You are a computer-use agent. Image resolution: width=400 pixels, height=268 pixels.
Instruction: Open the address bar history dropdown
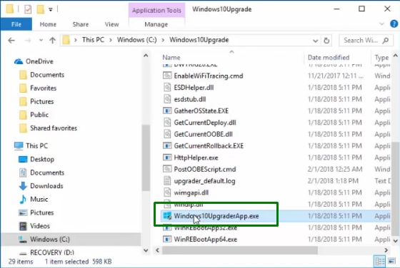point(315,41)
